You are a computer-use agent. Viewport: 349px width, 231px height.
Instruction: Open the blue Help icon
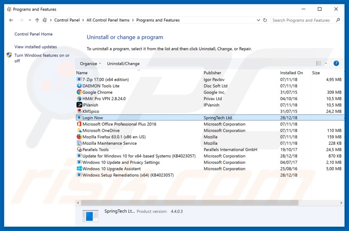(336, 64)
